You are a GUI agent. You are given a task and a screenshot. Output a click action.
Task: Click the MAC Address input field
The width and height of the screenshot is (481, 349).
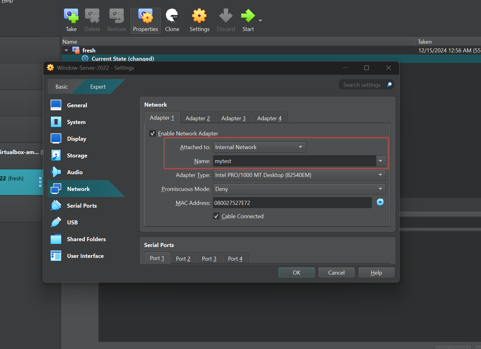click(292, 203)
